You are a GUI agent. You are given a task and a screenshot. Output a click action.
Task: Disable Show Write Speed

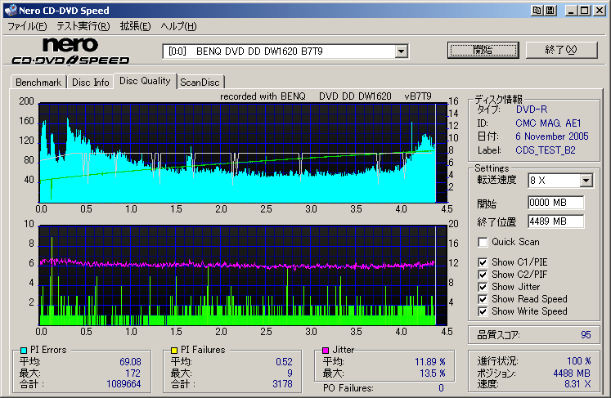pyautogui.click(x=483, y=311)
